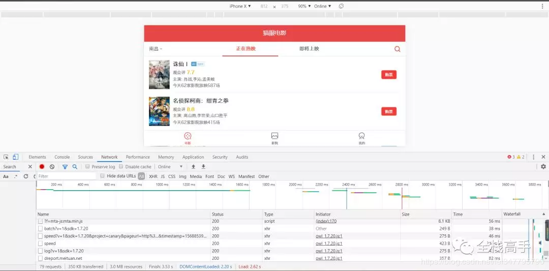Screen dimensions: 549x271
Task: Click the search icon in Maoyan header
Action: coord(397,49)
